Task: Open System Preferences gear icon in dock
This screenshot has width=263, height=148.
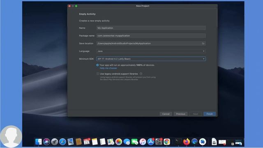Action: click(x=159, y=142)
